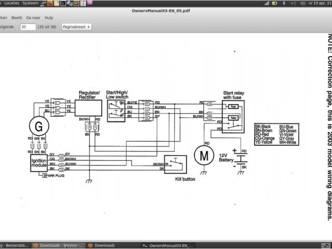Click the Bluetooth tray icon
Viewport: 332px width, 249px height.
pos(285,3)
